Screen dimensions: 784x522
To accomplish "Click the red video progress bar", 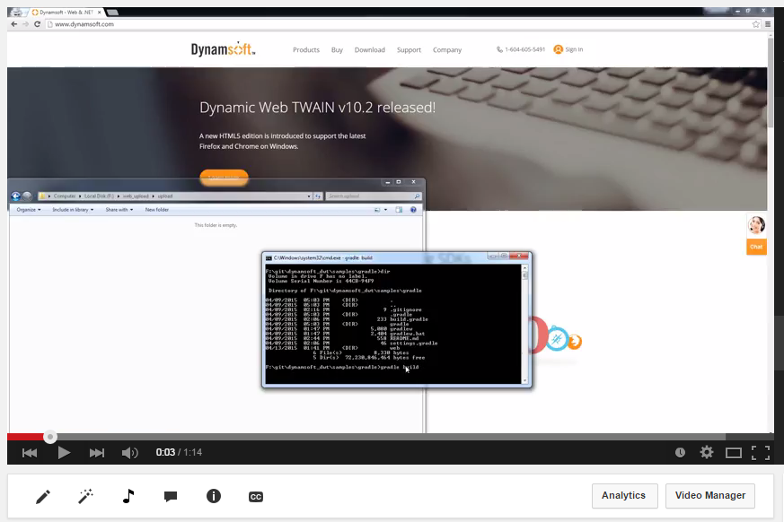I will pos(27,438).
